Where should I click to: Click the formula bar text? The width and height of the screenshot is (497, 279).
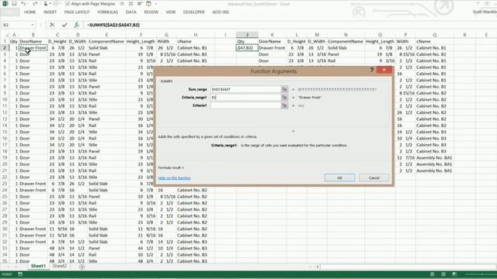[114, 25]
